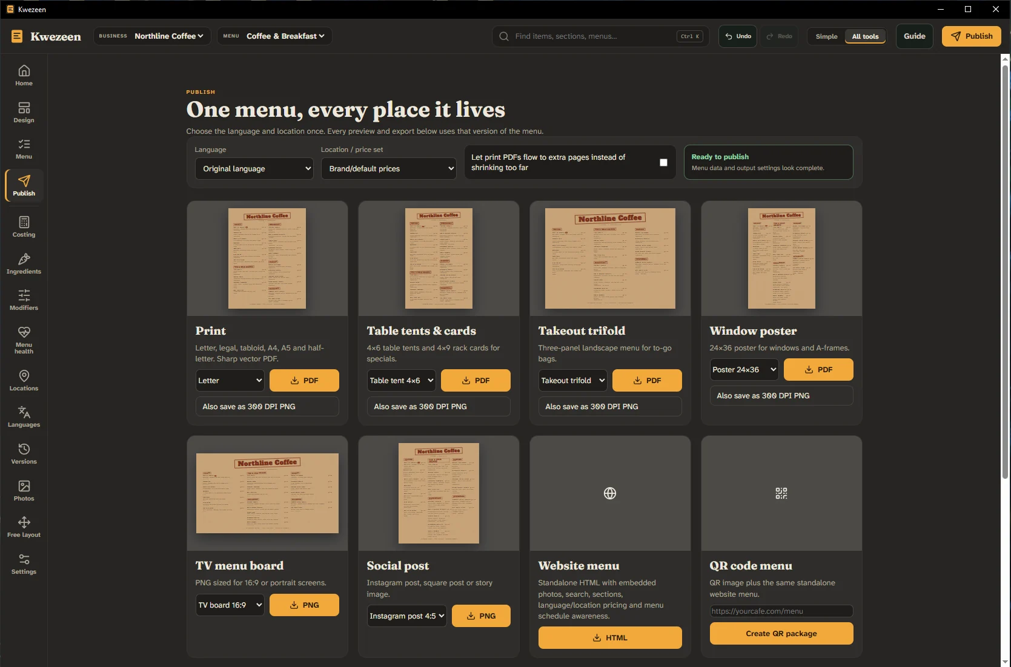1011x667 pixels.
Task: Open the Locations pin icon
Action: click(24, 376)
